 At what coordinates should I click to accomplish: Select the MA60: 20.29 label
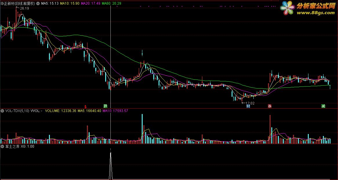tap(111, 3)
